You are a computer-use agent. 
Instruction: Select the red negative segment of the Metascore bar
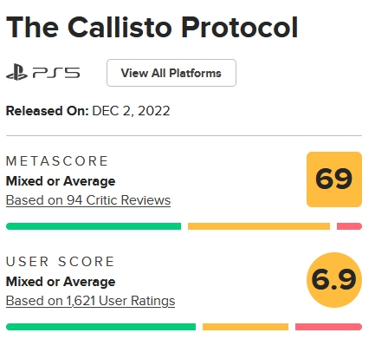click(x=349, y=226)
